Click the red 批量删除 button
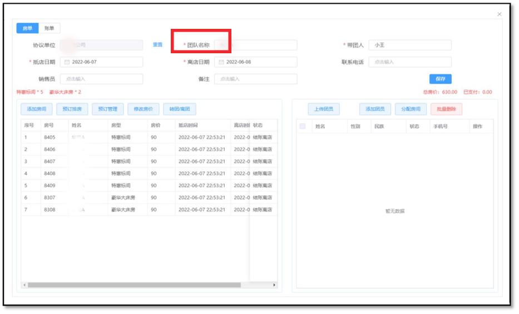 point(446,109)
